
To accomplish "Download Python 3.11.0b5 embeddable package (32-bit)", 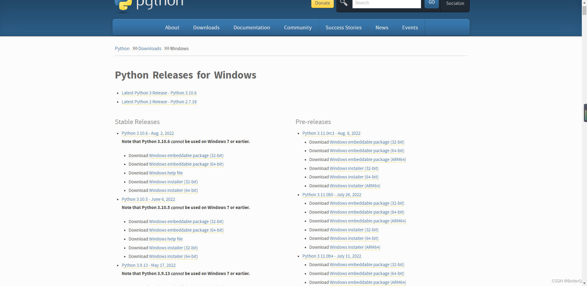I will (x=367, y=203).
